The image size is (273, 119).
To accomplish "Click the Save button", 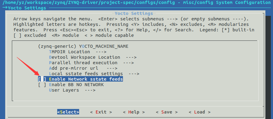I will pyautogui.click(x=166, y=112).
